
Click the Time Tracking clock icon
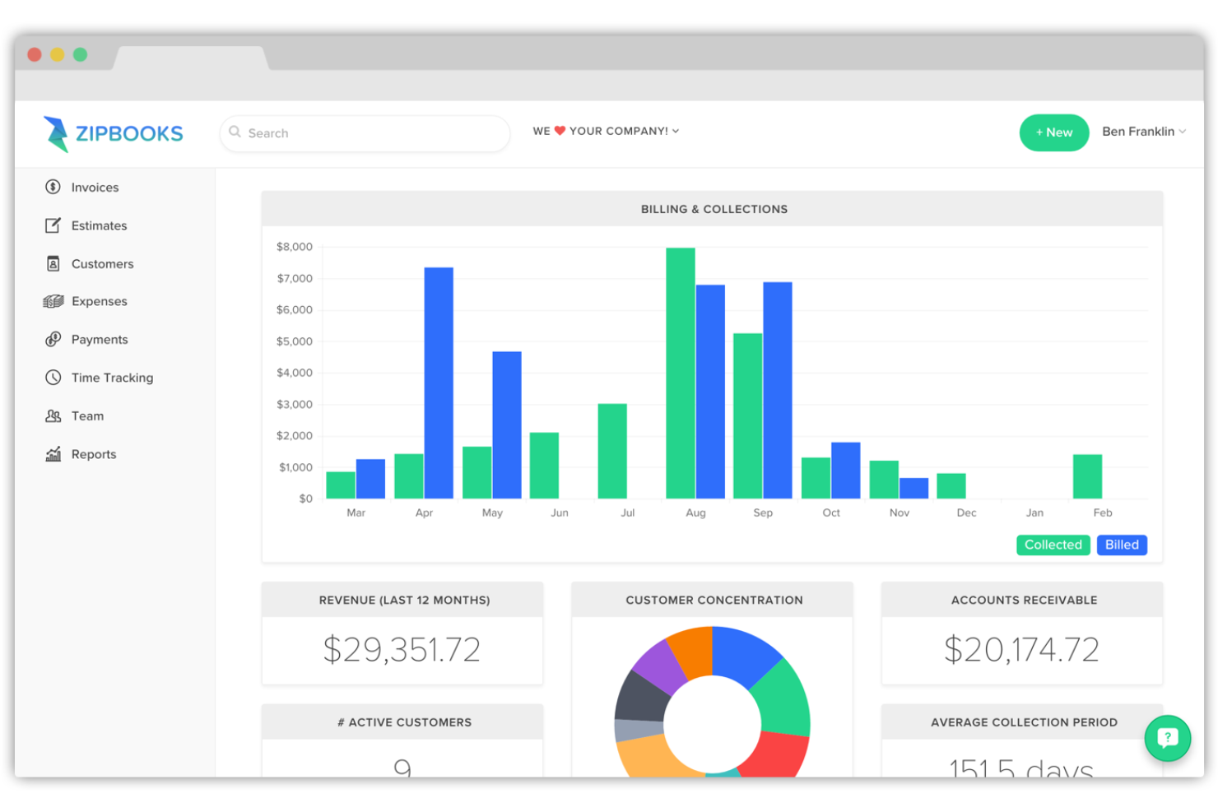pyautogui.click(x=52, y=377)
